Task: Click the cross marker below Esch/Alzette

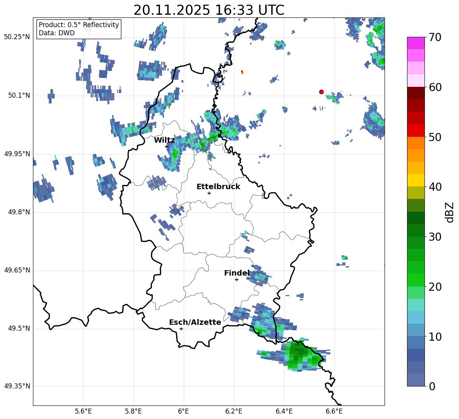Action: click(x=181, y=329)
